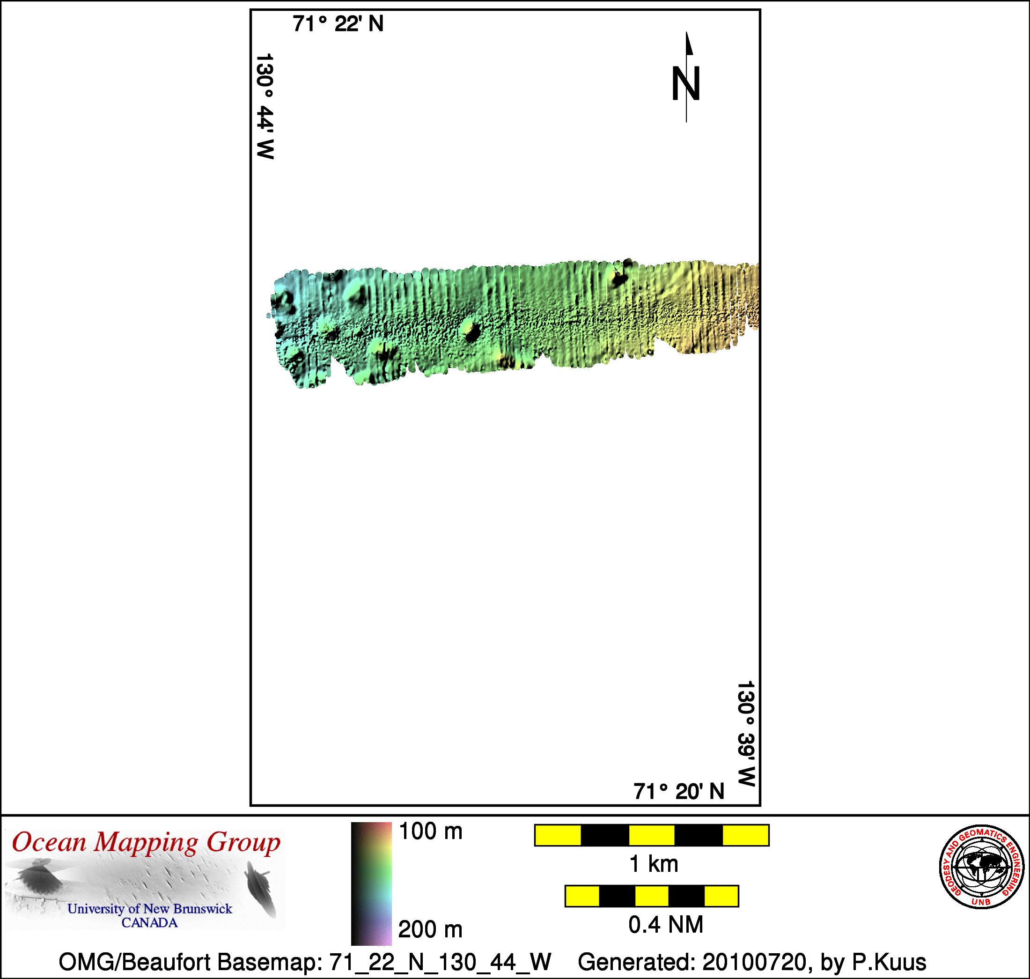Viewport: 1030px width, 979px height.
Task: Click the 71° 22' N latitude label
Action: pyautogui.click(x=338, y=24)
